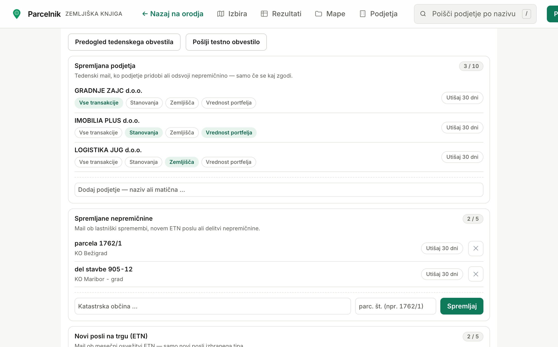Click the 3 / 10 counter badge
This screenshot has width=558, height=347.
tap(471, 66)
